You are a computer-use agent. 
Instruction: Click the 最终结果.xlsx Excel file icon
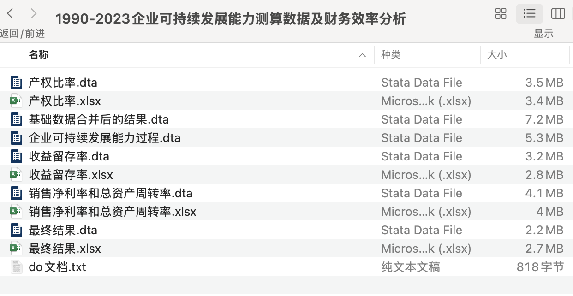click(17, 249)
